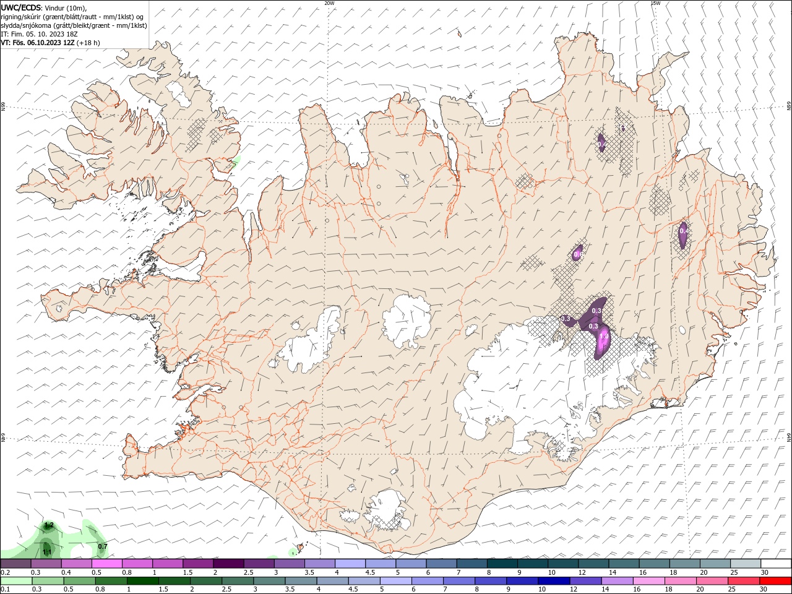Click the green 0.7 rain value
Screen dimensions: 792x594
pyautogui.click(x=103, y=546)
